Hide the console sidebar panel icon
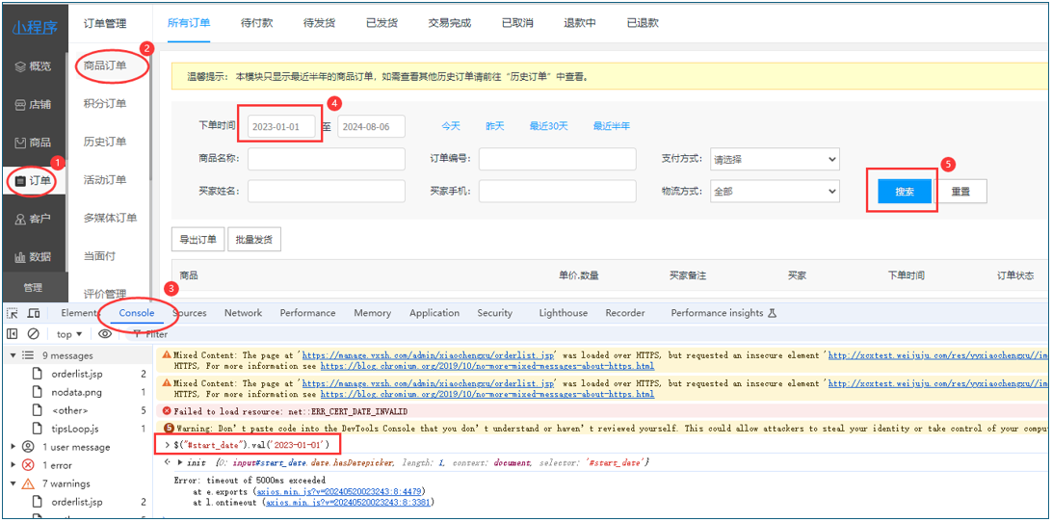The height and width of the screenshot is (522, 1052). pyautogui.click(x=13, y=334)
